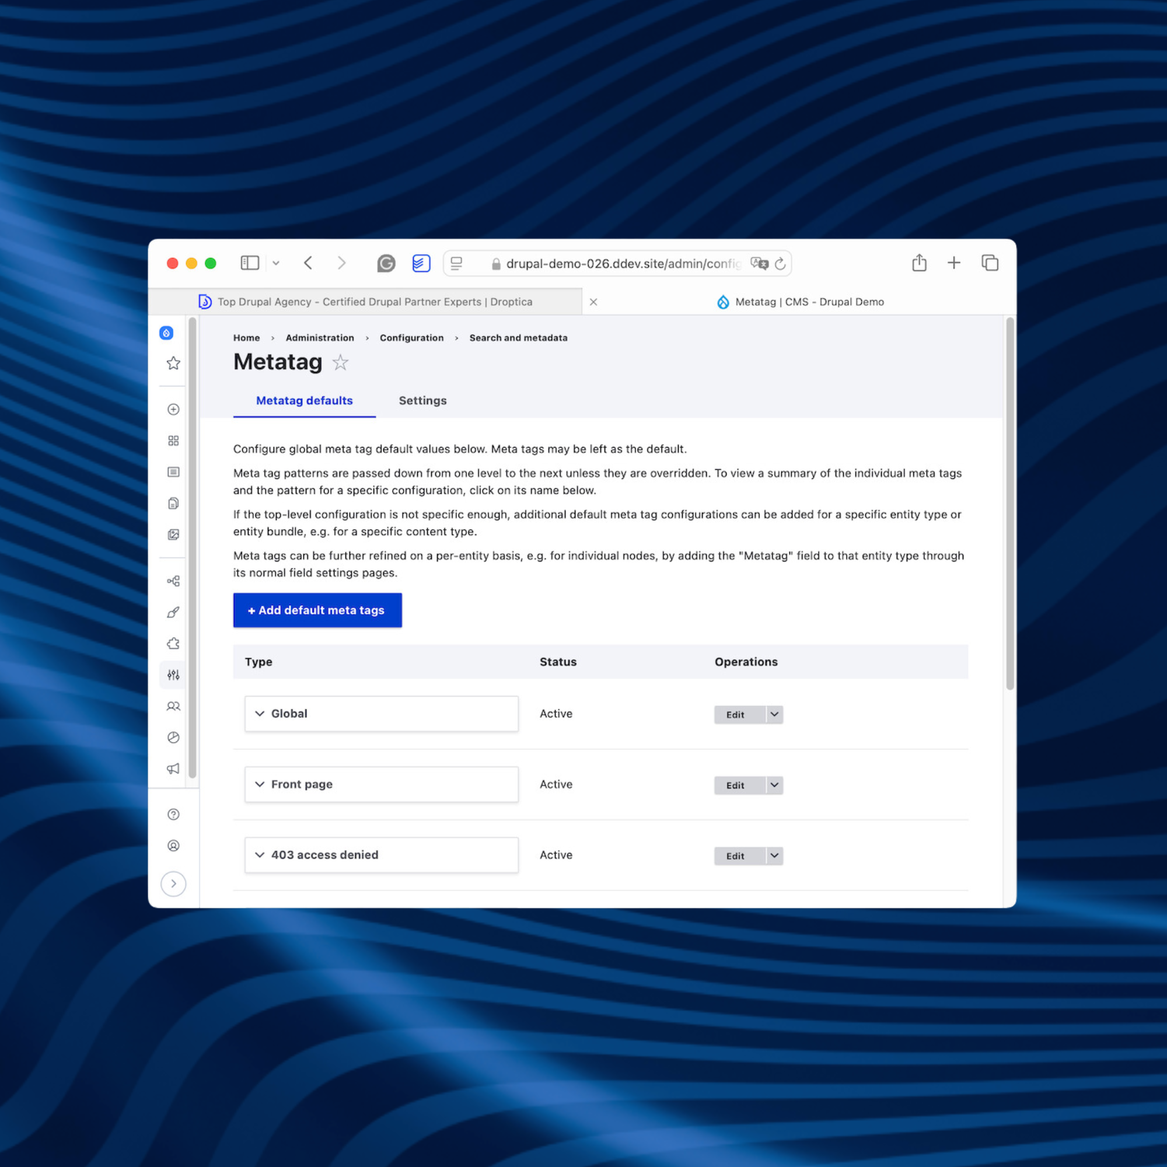Open the Shortcuts star in the sidebar

[x=173, y=363]
